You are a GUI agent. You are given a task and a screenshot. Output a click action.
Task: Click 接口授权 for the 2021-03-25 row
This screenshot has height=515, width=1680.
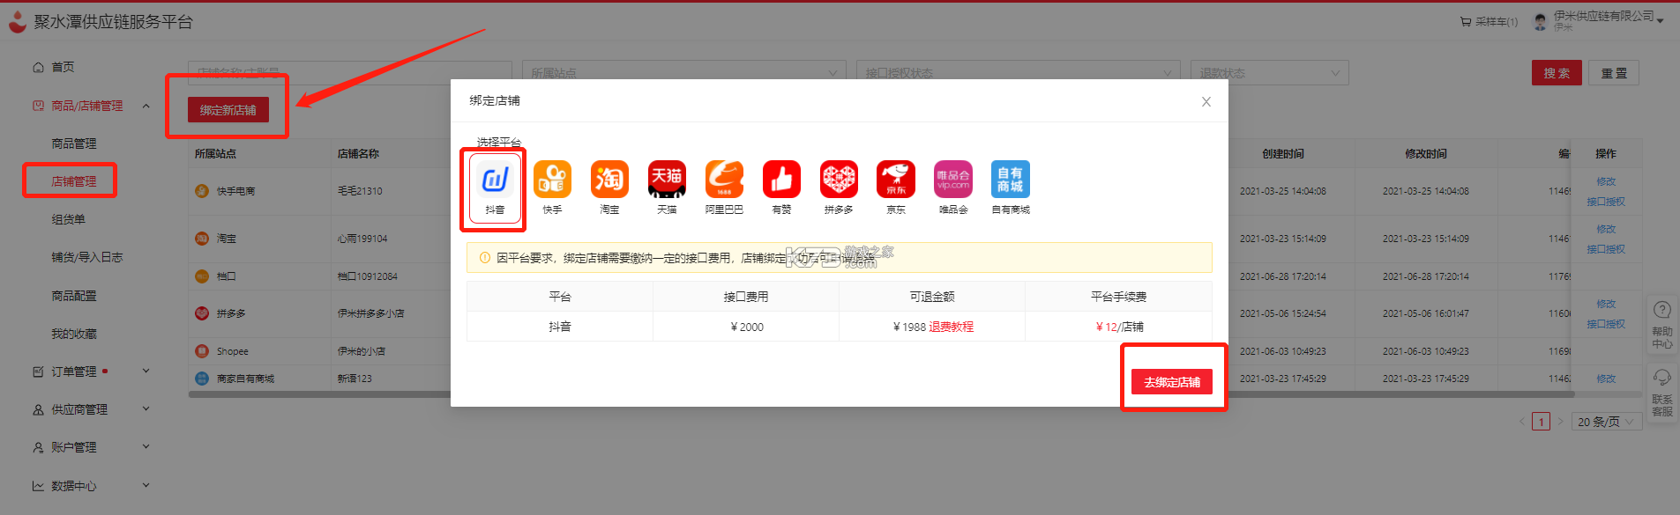pos(1606,202)
